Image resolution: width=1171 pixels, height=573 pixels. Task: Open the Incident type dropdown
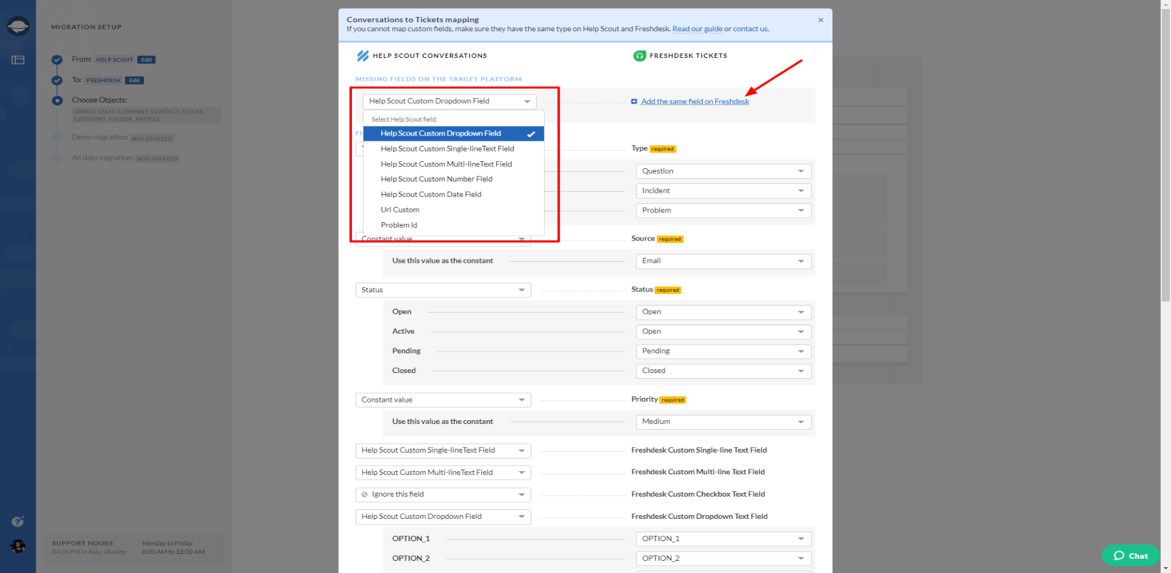coord(724,191)
